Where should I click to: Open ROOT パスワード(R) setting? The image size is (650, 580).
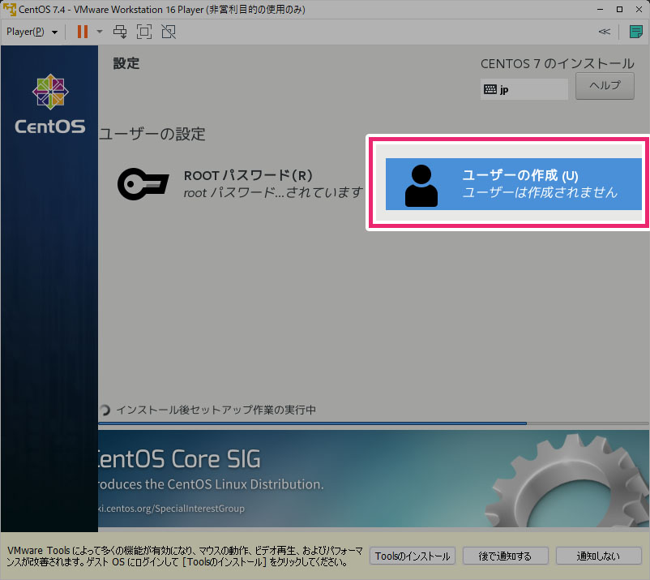[241, 184]
